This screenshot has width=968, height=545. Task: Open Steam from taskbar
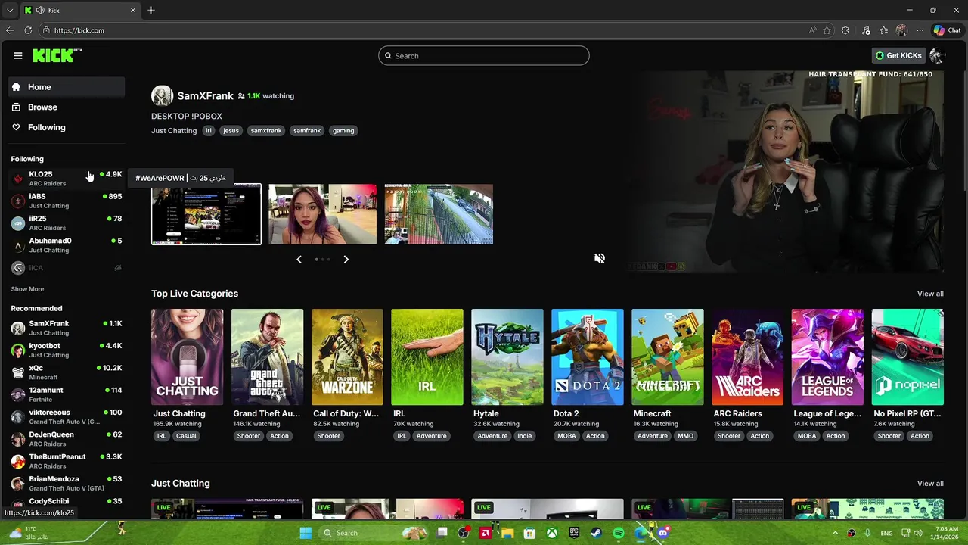(x=596, y=533)
